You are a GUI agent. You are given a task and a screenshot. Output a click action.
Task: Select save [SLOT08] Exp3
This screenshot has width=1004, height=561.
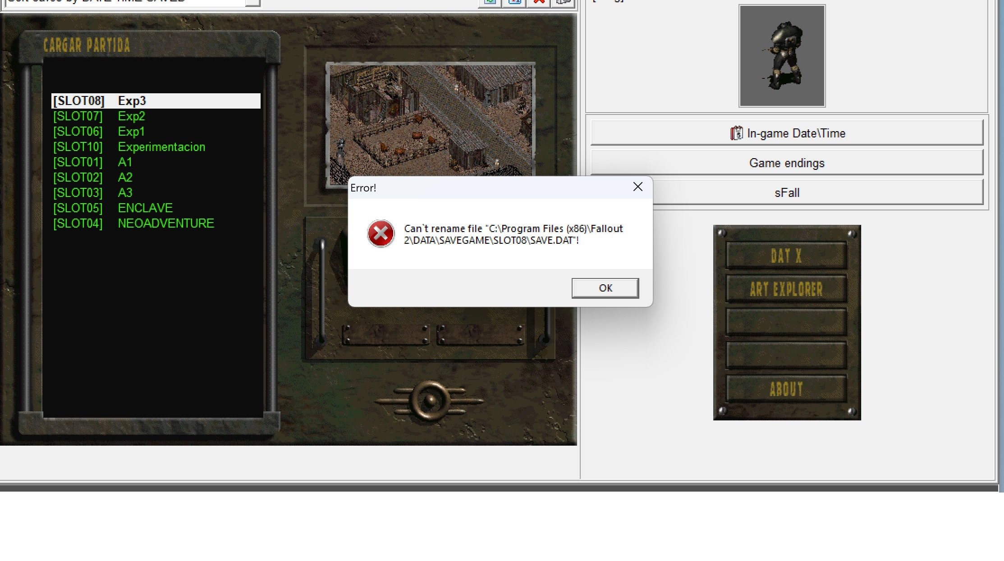point(156,101)
